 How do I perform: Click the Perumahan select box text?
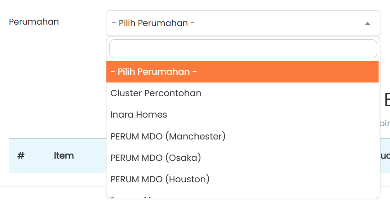153,23
